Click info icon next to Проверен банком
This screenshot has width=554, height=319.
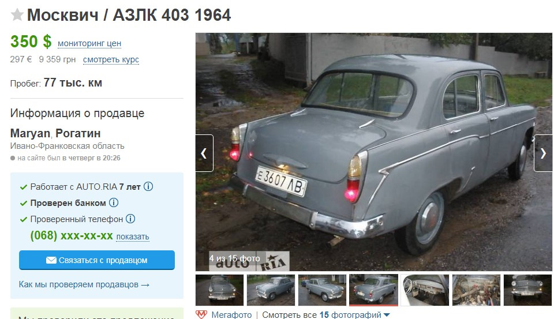click(114, 202)
